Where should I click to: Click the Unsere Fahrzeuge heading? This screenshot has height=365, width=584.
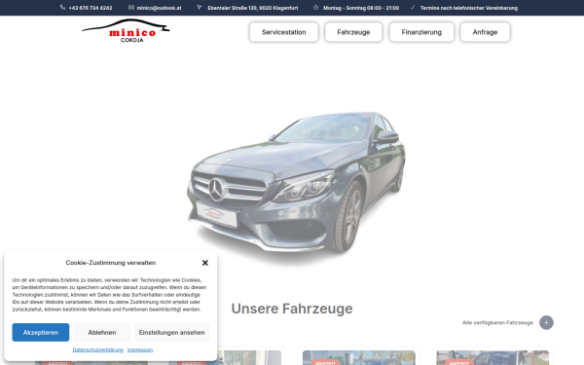pos(292,309)
